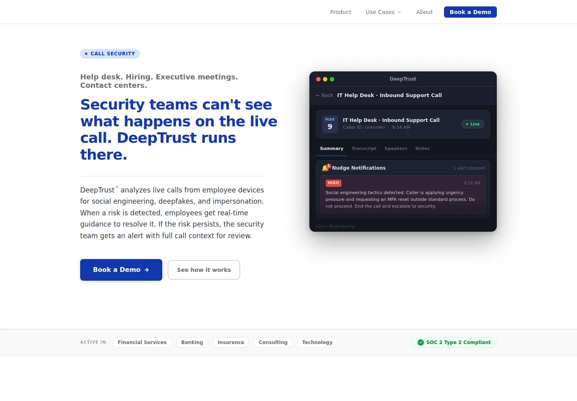Click the CALL SECURITY label pill

click(x=110, y=54)
